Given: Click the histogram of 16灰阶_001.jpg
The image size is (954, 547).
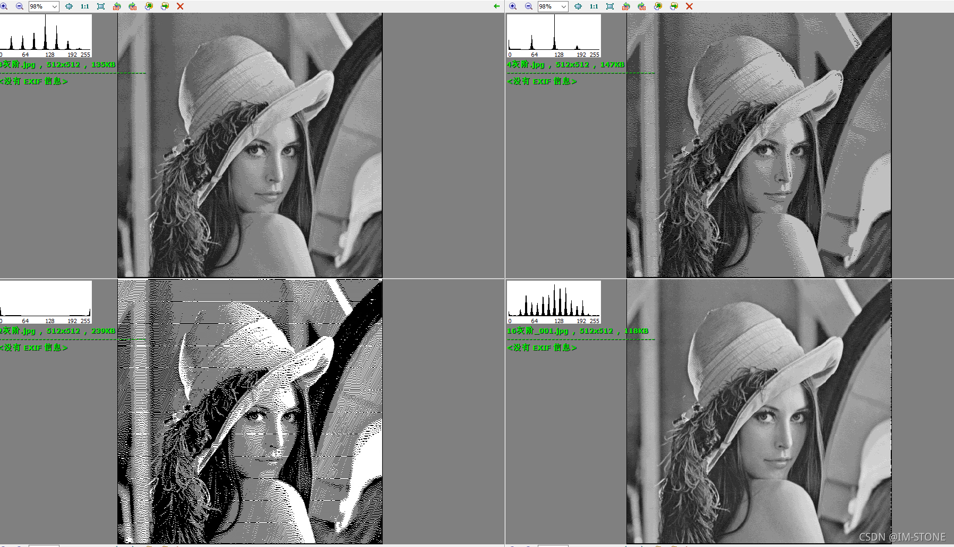Looking at the screenshot, I should (554, 302).
